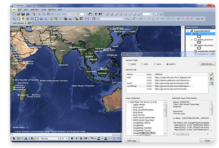Open the View menu
Viewport: 219px width, 148px height.
pos(26,10)
